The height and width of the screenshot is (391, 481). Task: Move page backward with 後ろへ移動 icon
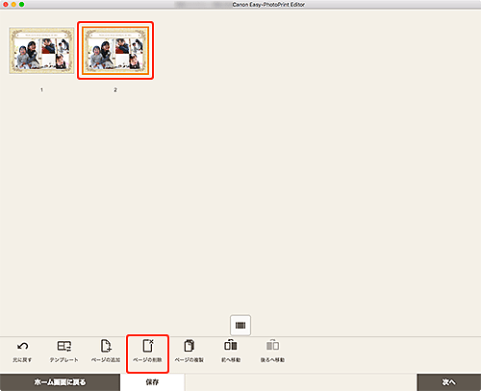tap(272, 345)
